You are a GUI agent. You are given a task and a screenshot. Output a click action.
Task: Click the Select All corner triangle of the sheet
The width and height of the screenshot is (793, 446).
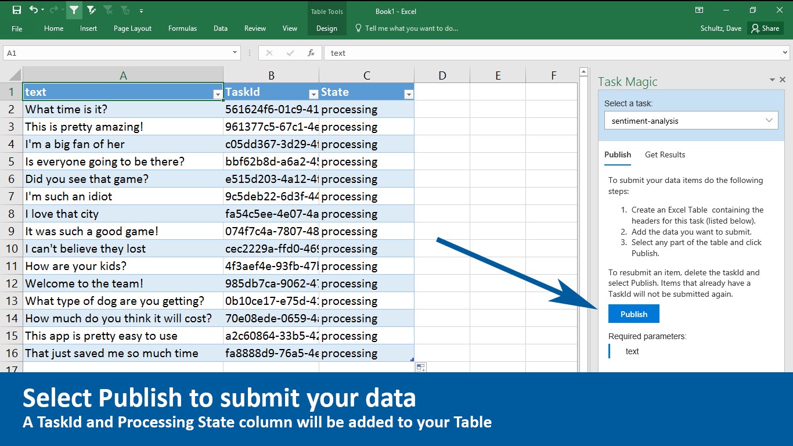coord(15,75)
